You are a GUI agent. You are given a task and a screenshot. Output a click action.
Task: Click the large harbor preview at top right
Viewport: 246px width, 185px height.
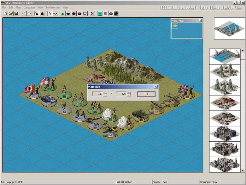tap(229, 29)
